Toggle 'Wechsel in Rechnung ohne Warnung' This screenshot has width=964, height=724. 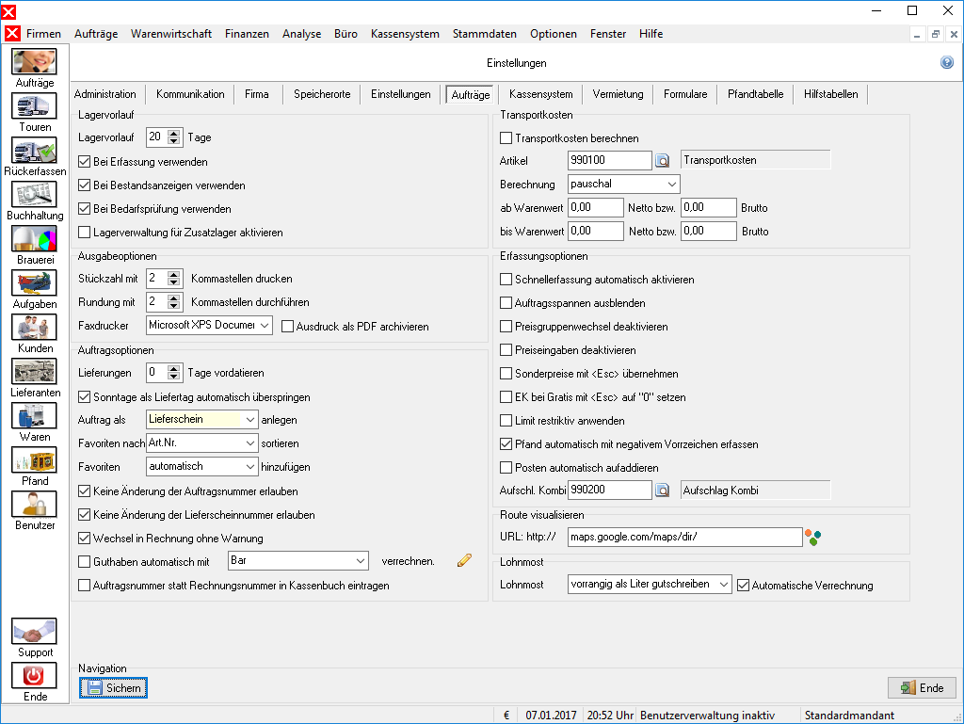pyautogui.click(x=85, y=539)
